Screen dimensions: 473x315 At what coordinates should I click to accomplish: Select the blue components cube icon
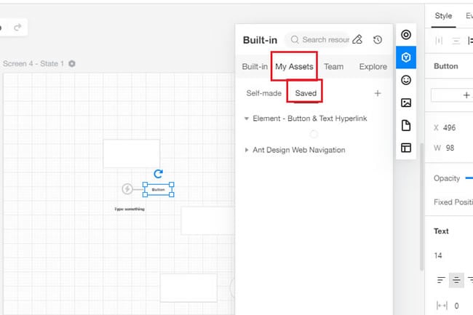406,57
